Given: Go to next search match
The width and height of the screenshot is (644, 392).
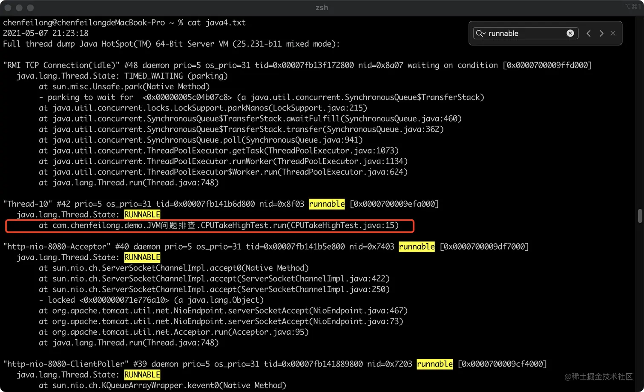Looking at the screenshot, I should pyautogui.click(x=601, y=33).
